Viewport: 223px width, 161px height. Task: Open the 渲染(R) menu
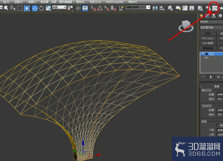pyautogui.click(x=80, y=2)
